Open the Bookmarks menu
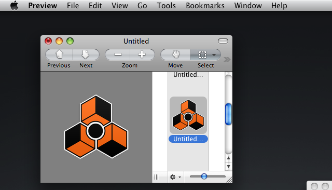 [x=205, y=6]
